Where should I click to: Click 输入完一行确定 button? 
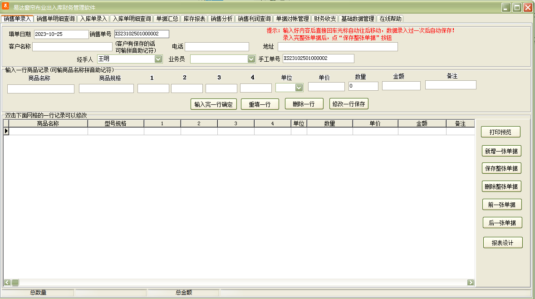pos(213,104)
